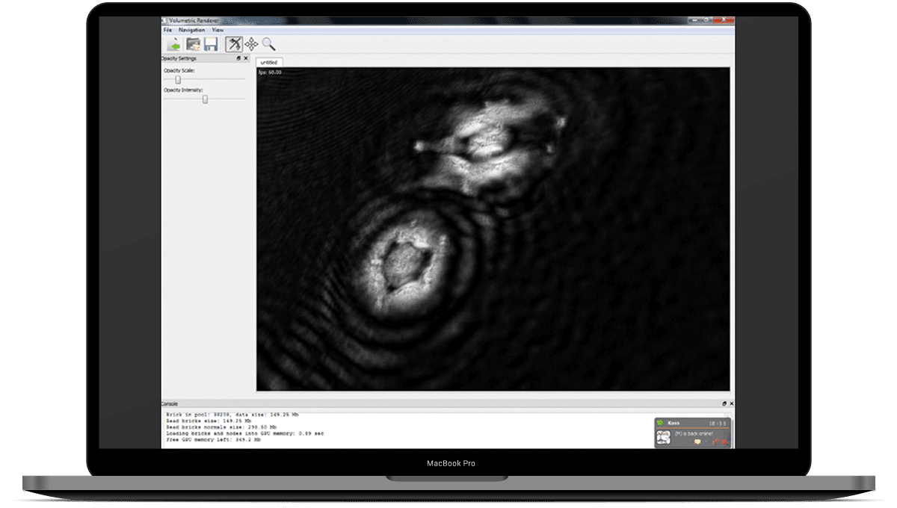This screenshot has width=897, height=508.
Task: Open the View menu
Action: pos(218,30)
